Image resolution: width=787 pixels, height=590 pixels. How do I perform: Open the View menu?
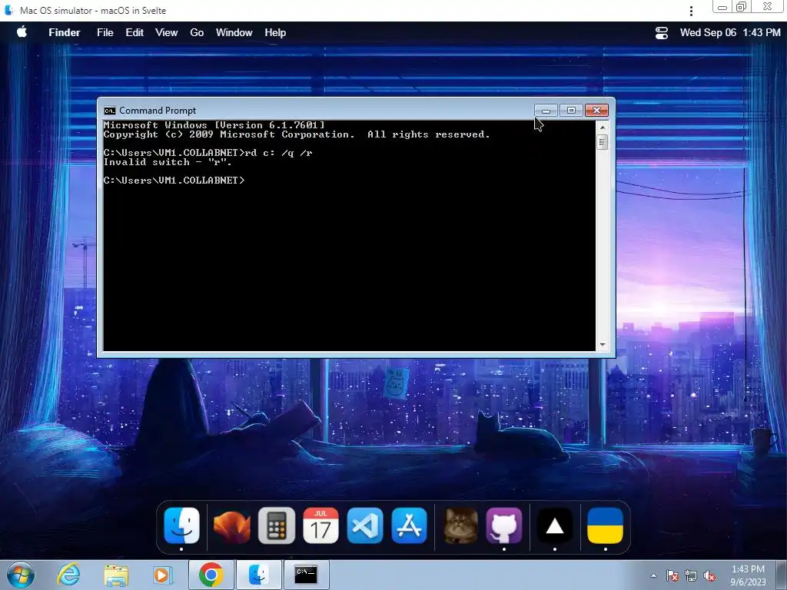166,32
